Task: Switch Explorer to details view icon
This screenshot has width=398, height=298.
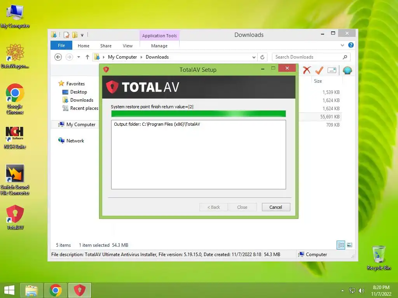Action: (x=340, y=245)
